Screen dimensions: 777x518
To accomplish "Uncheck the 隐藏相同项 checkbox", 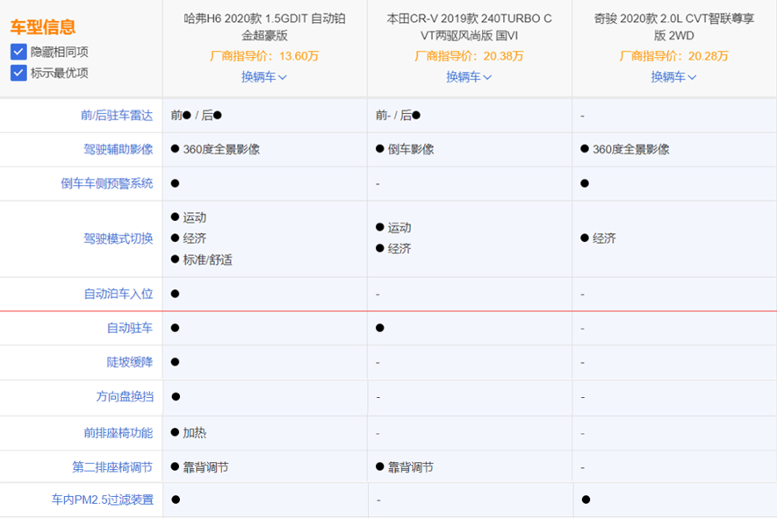I will tap(18, 52).
